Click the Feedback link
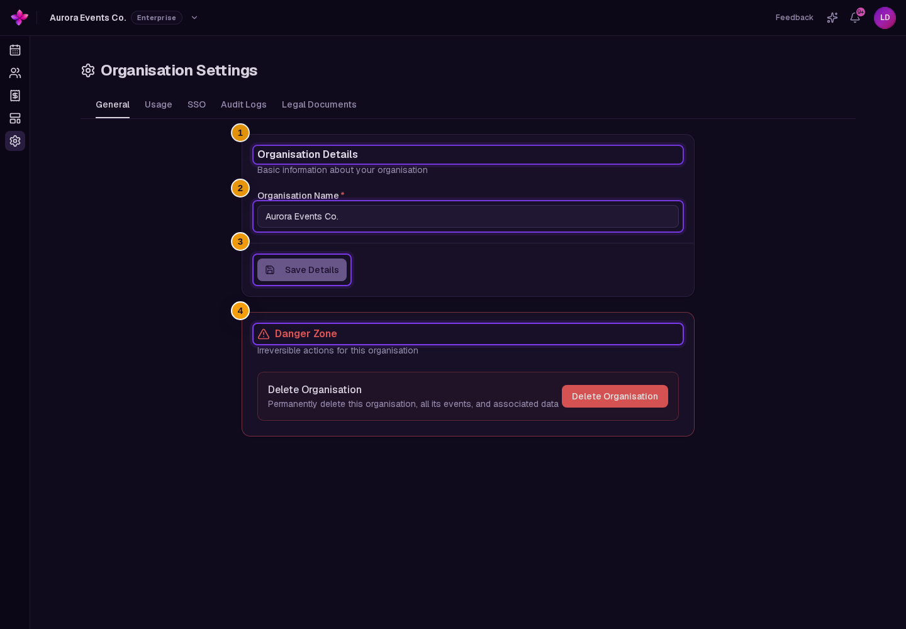 point(794,18)
